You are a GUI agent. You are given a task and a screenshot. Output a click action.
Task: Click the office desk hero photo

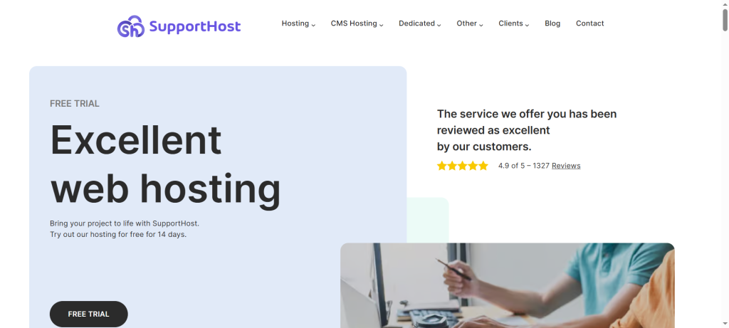coord(507,285)
